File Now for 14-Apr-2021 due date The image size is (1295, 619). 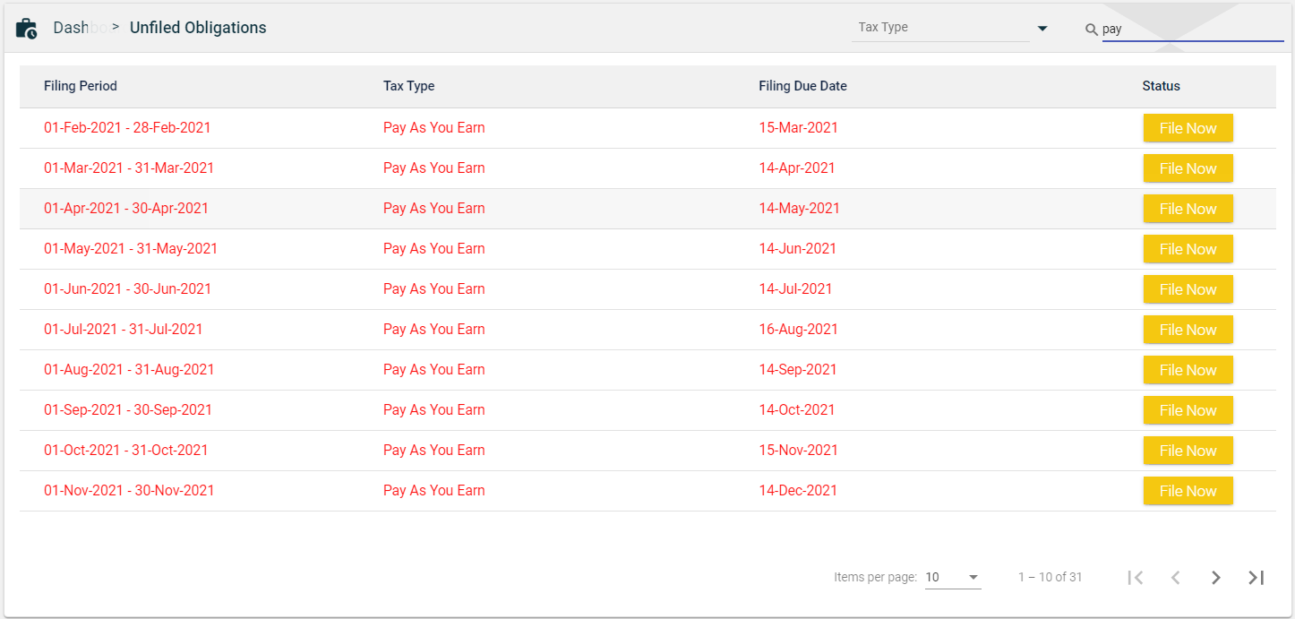1188,168
